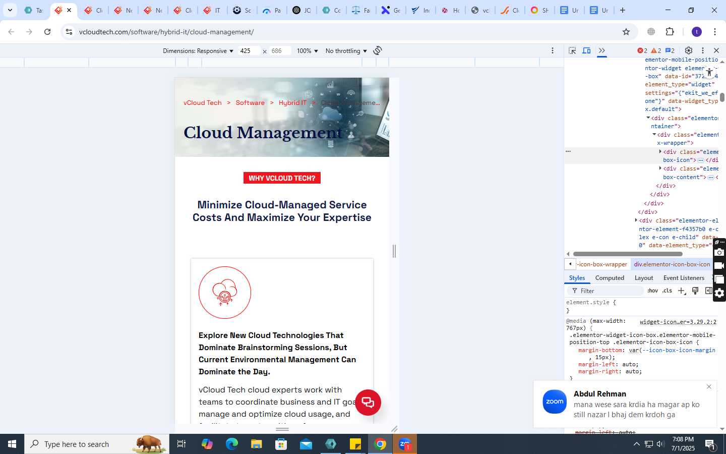This screenshot has width=726, height=454.
Task: Select the Styles tab
Action: pos(577,278)
